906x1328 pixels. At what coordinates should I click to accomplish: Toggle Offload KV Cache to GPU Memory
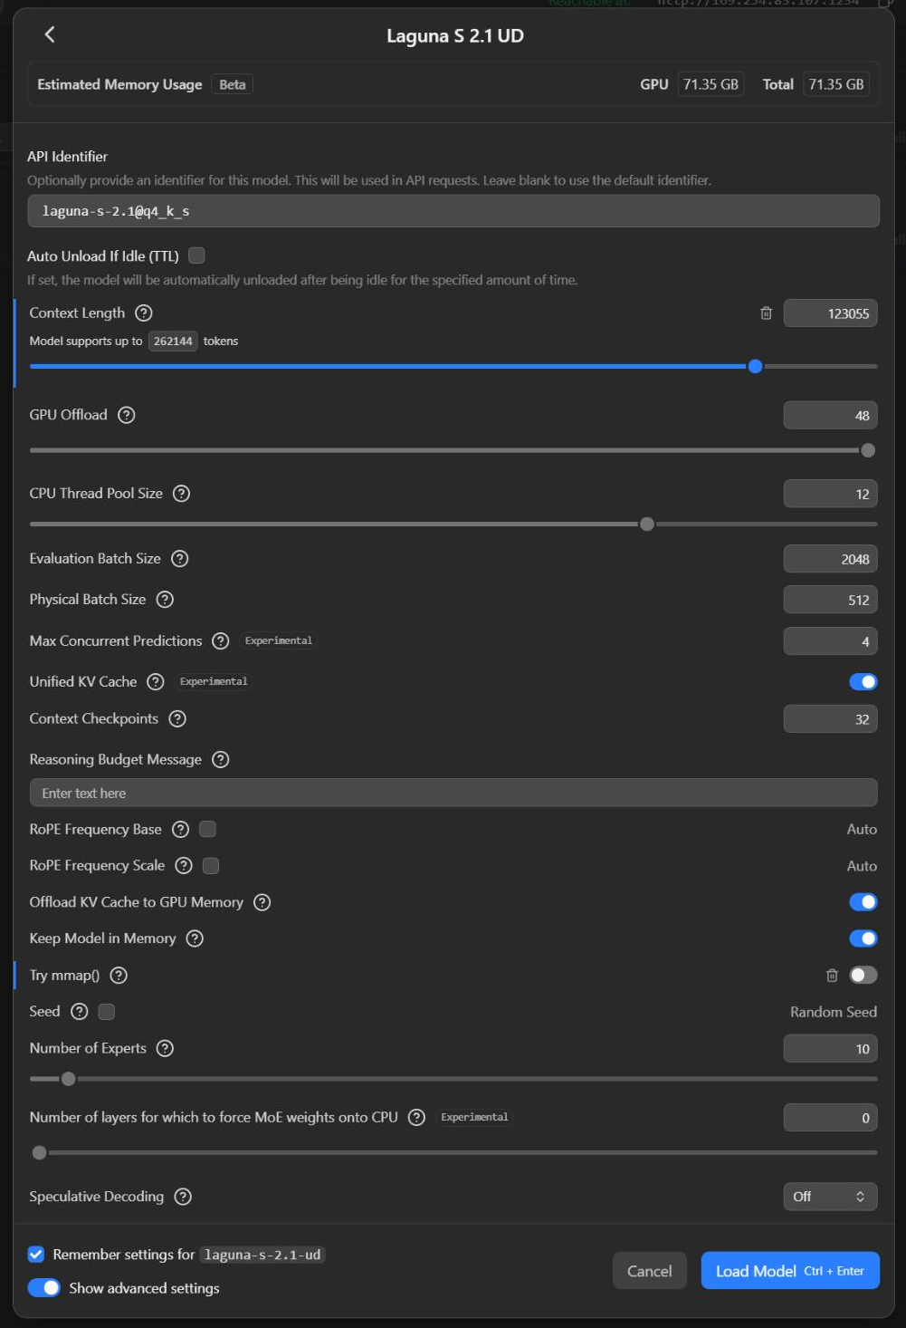863,902
